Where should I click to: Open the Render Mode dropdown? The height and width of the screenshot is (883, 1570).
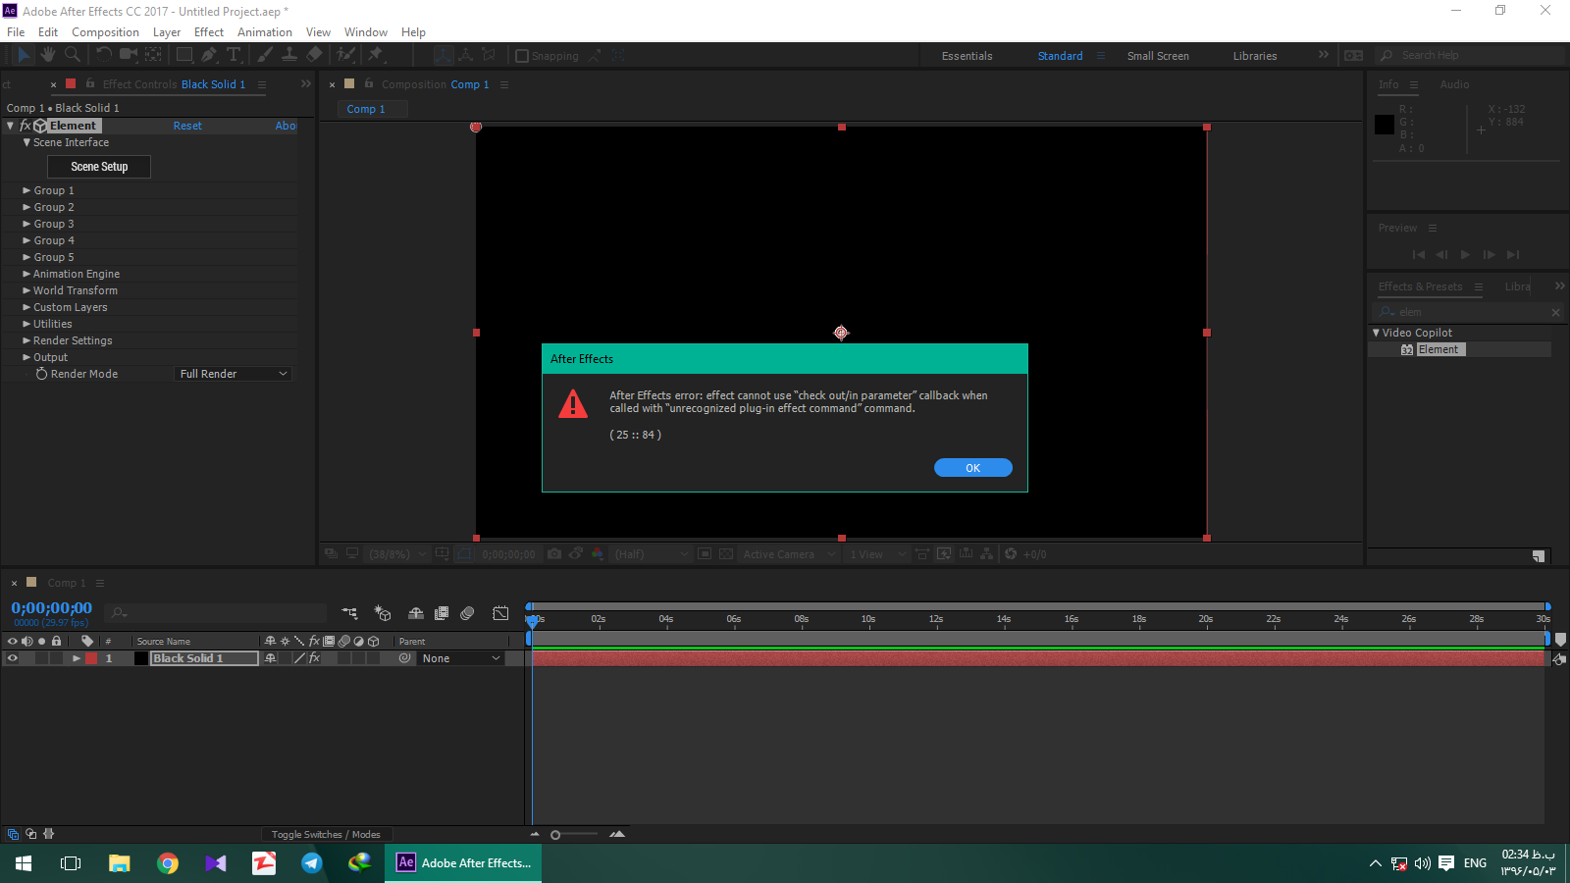coord(234,374)
